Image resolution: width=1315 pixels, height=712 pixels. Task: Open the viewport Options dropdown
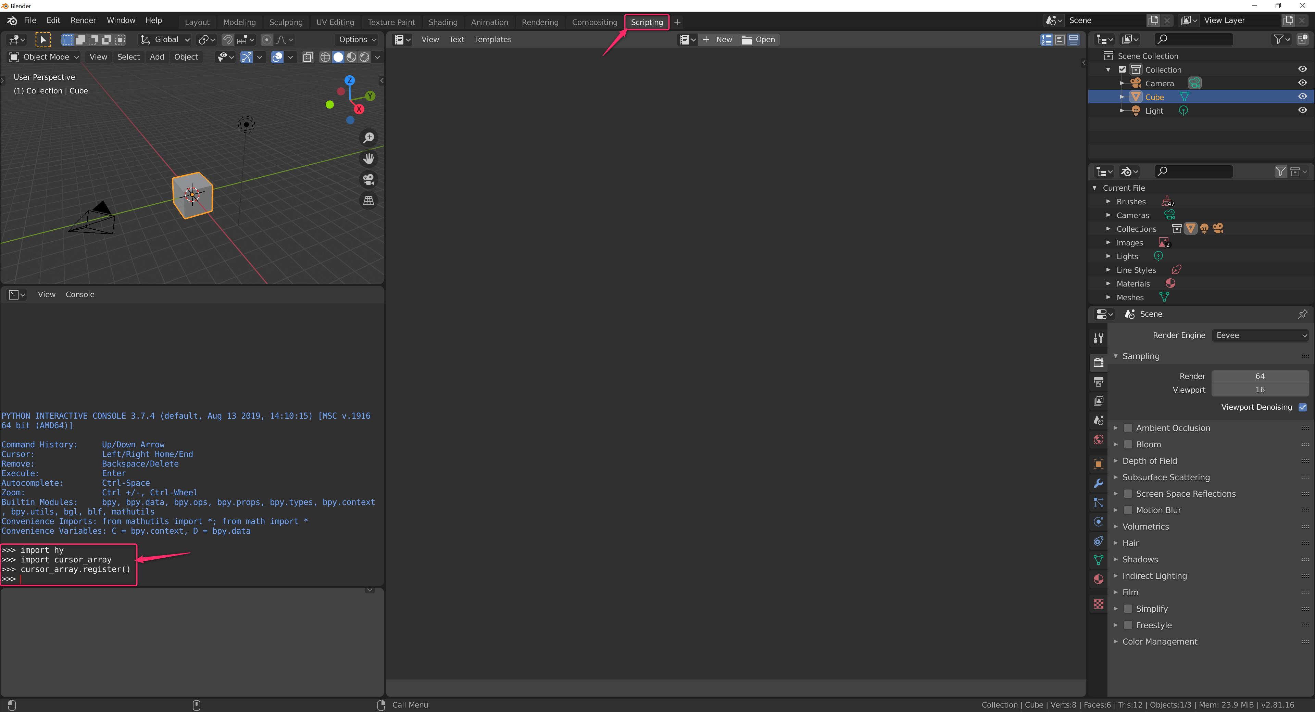(357, 40)
